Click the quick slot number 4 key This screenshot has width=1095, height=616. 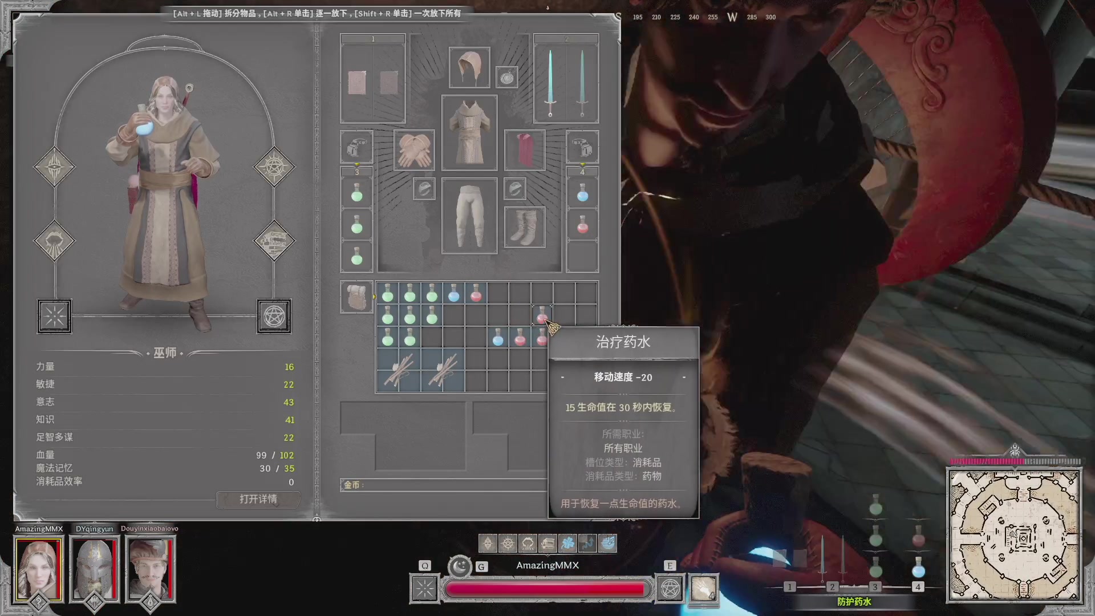918,587
